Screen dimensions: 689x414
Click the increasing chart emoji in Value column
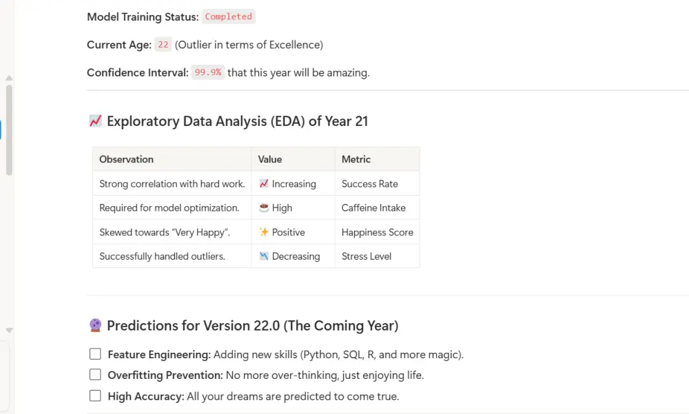tap(263, 184)
